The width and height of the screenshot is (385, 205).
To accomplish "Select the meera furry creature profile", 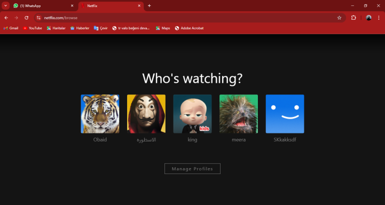I will click(x=239, y=114).
